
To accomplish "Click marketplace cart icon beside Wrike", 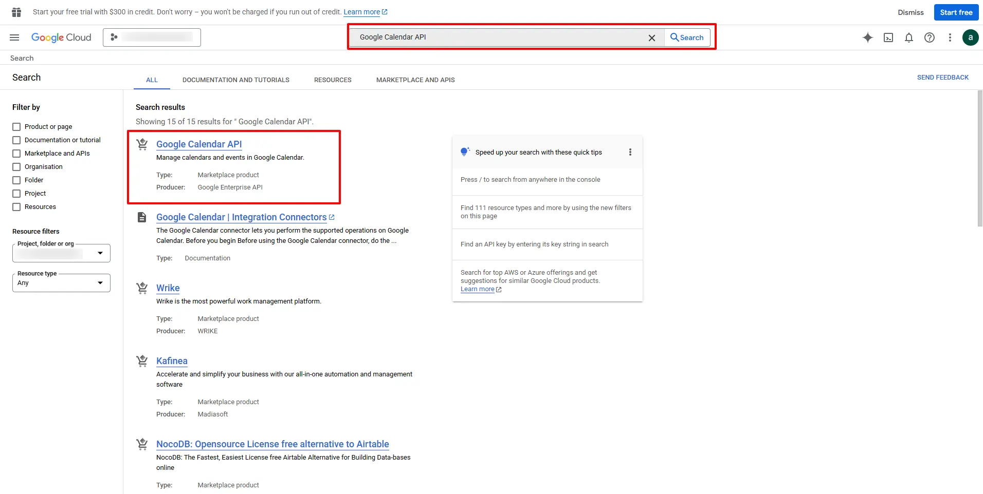I will [x=142, y=288].
